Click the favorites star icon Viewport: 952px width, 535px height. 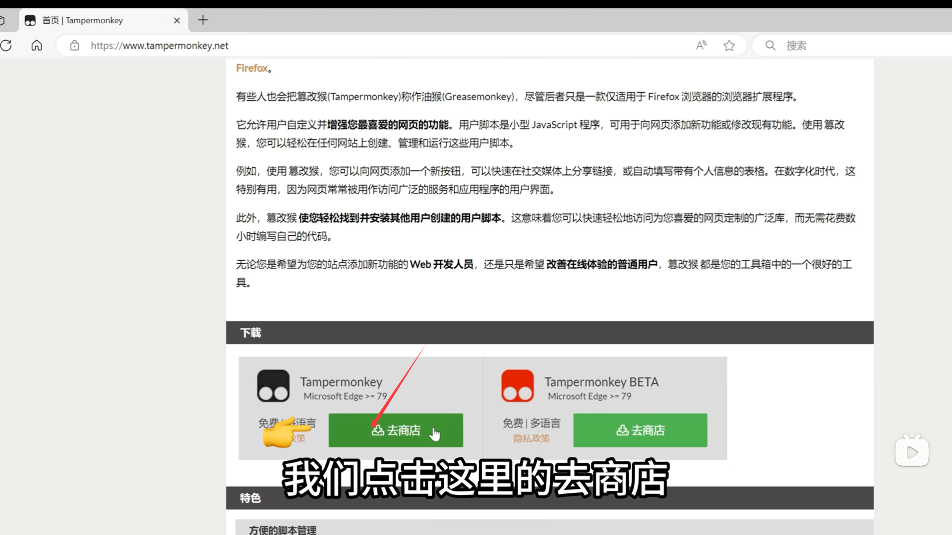tap(729, 46)
